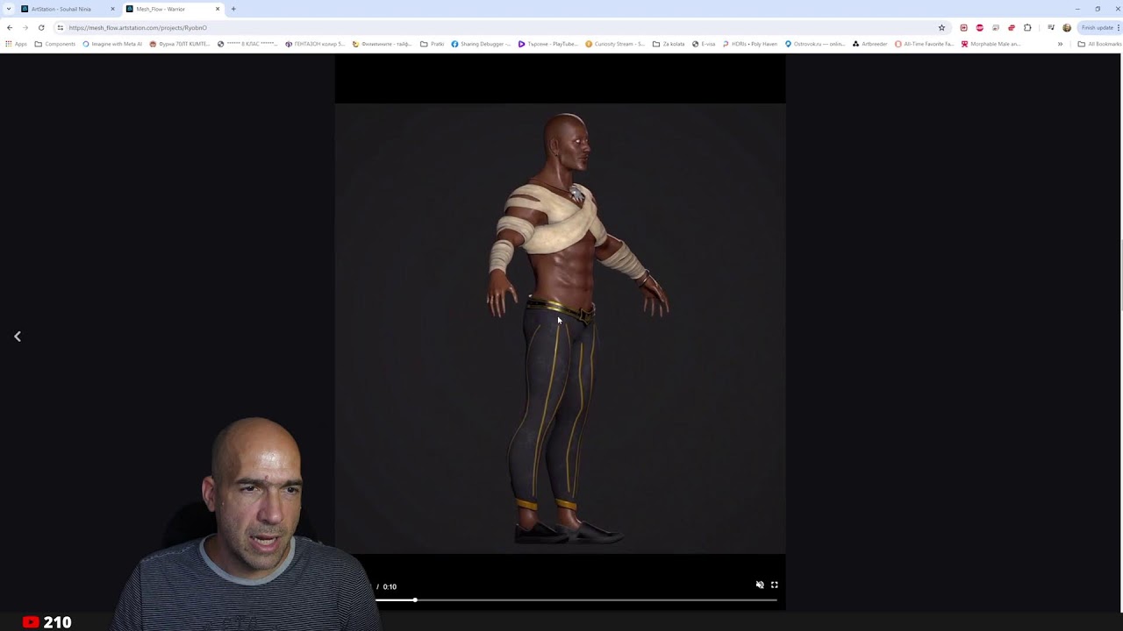Open the Morphable Male bookmark
This screenshot has height=631, width=1123.
point(991,44)
